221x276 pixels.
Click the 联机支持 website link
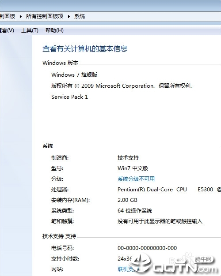click(128, 269)
